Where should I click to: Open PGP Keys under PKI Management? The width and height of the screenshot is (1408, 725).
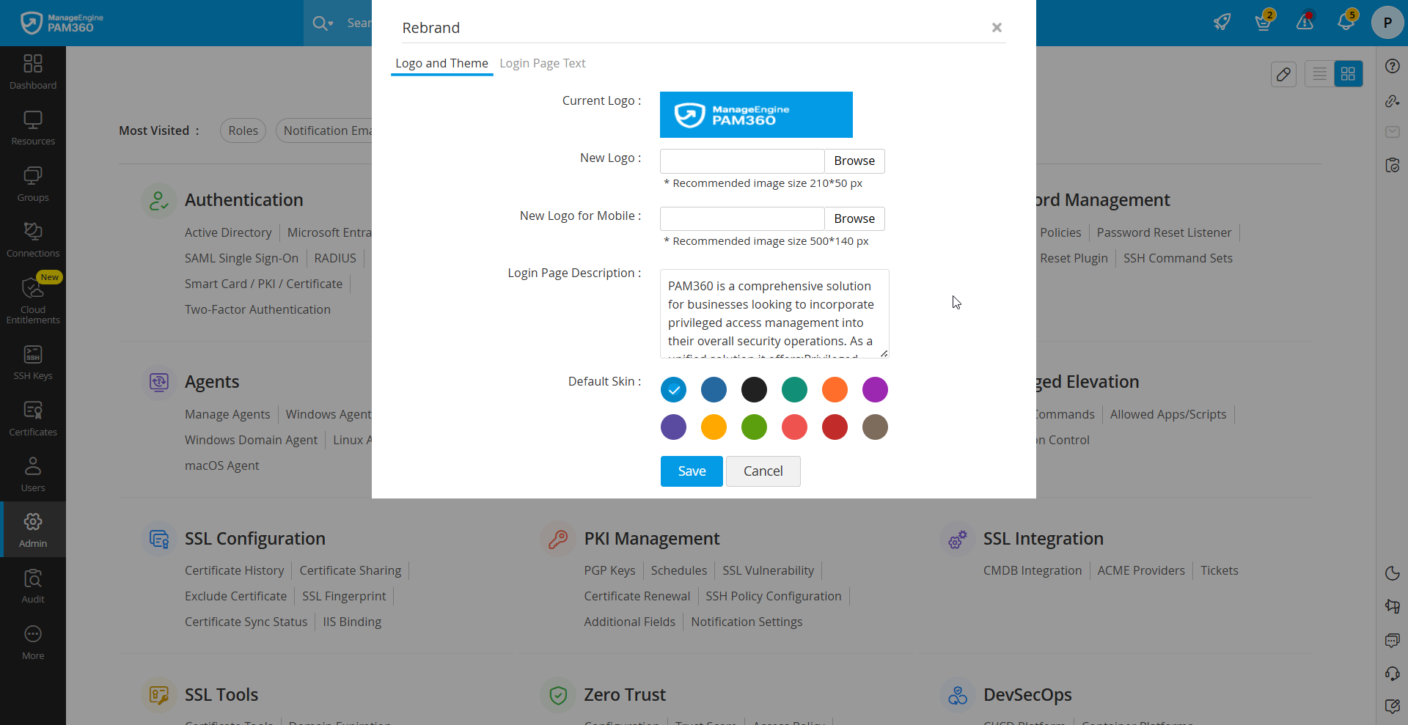click(x=609, y=570)
